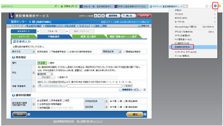This screenshot has height=126, width=223.
Task: Open the 都道府県 dropdown
Action: pos(45,74)
